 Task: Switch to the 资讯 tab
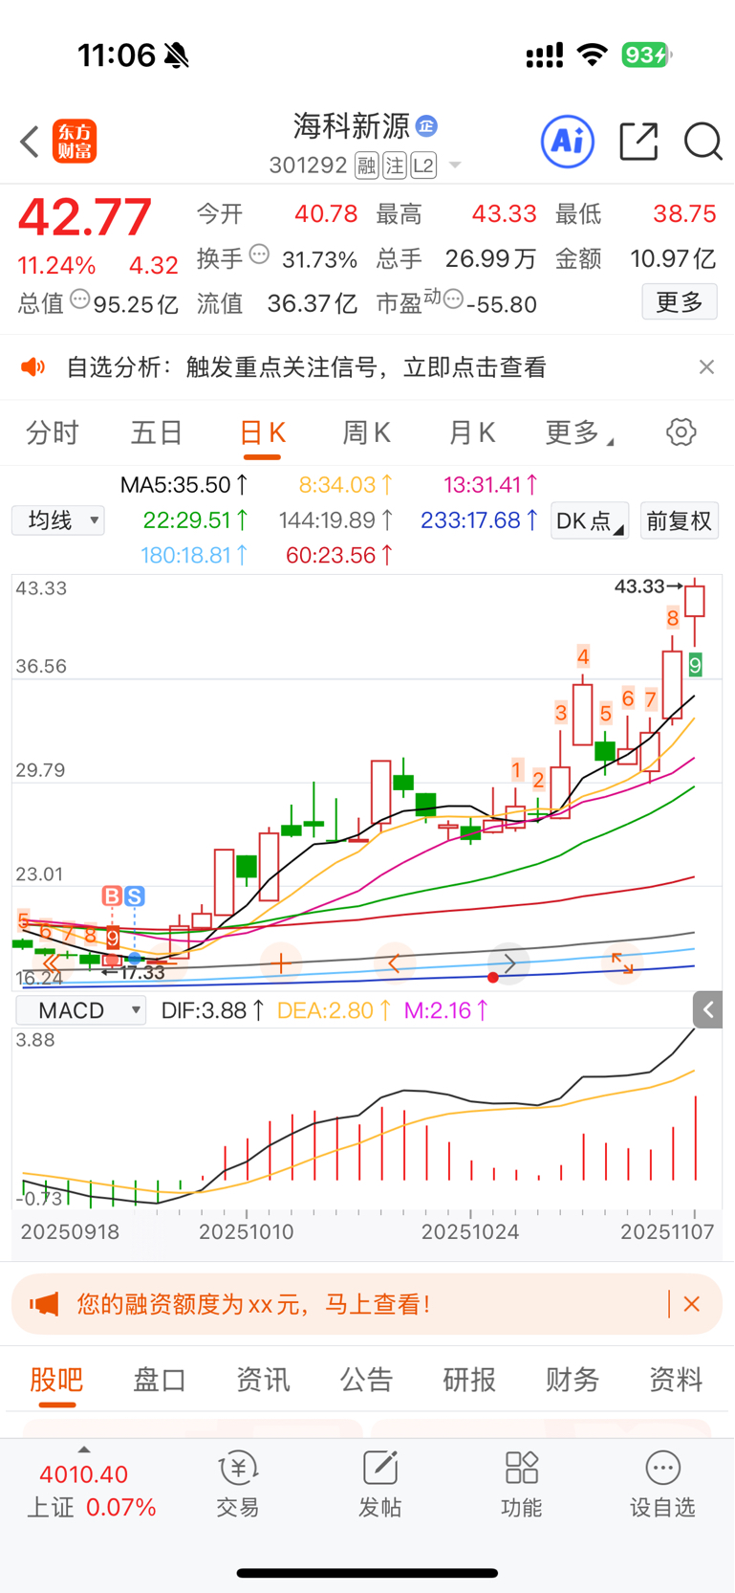pos(263,1380)
